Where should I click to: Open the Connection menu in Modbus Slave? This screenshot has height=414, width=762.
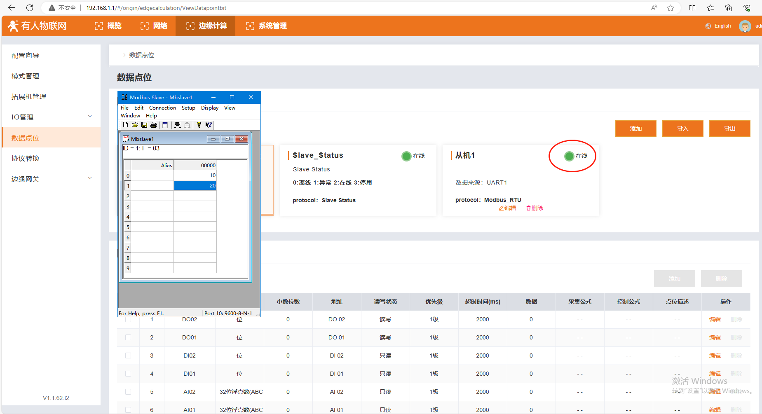point(162,108)
